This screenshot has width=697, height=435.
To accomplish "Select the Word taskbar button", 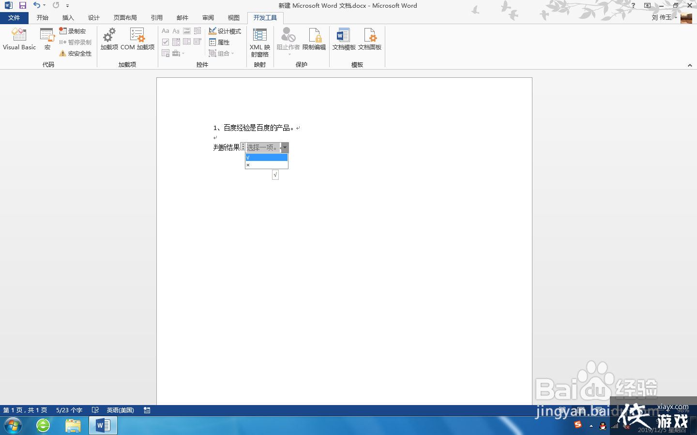I will point(103,426).
